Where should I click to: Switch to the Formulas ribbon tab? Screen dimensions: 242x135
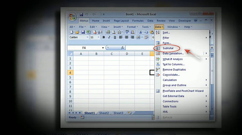[138, 21]
